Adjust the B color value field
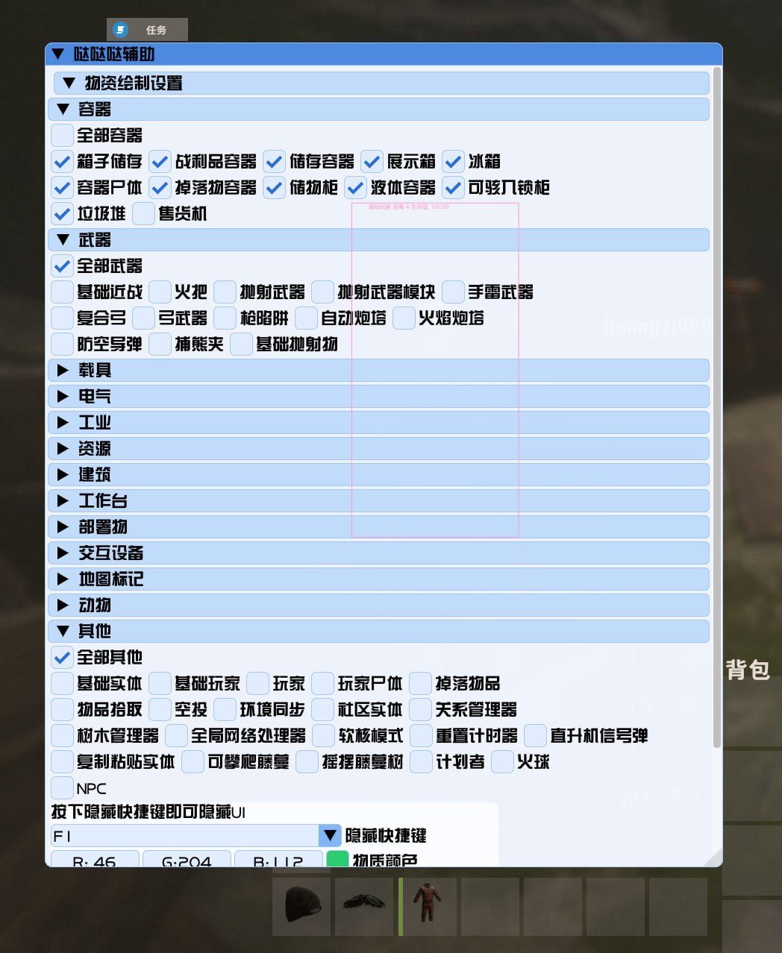782x953 pixels. point(278,859)
